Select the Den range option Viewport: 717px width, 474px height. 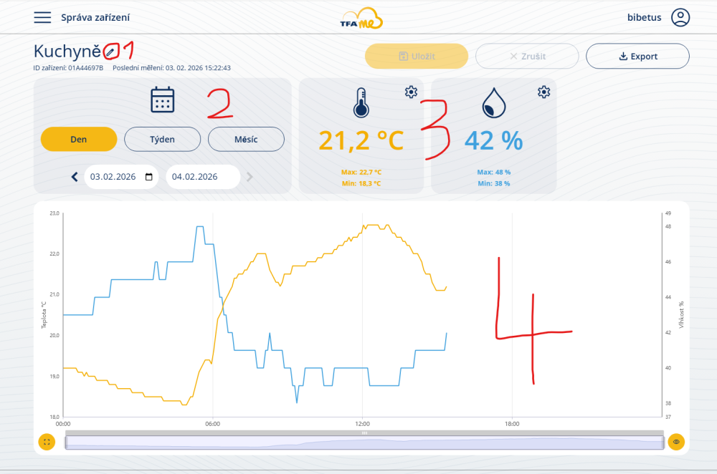point(79,139)
